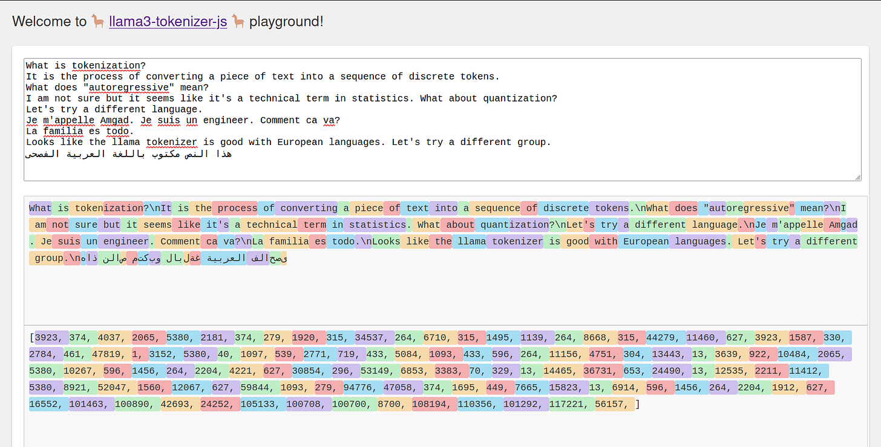
Task: Click the misspelled word "tokenization" in textarea
Action: [x=106, y=65]
